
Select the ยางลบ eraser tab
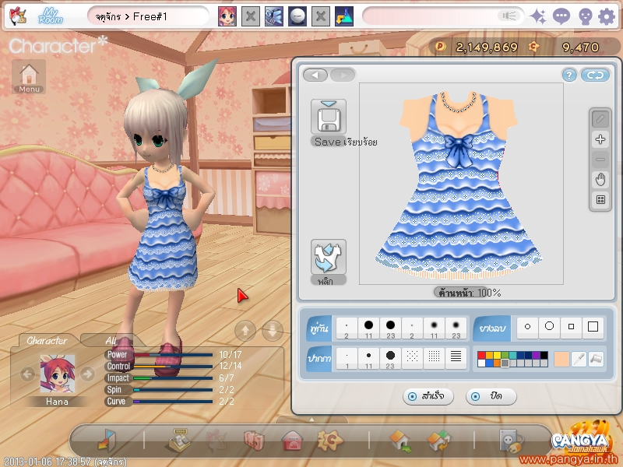(x=492, y=328)
